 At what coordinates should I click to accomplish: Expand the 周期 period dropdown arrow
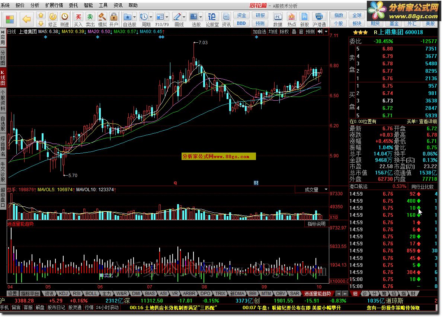151,17
